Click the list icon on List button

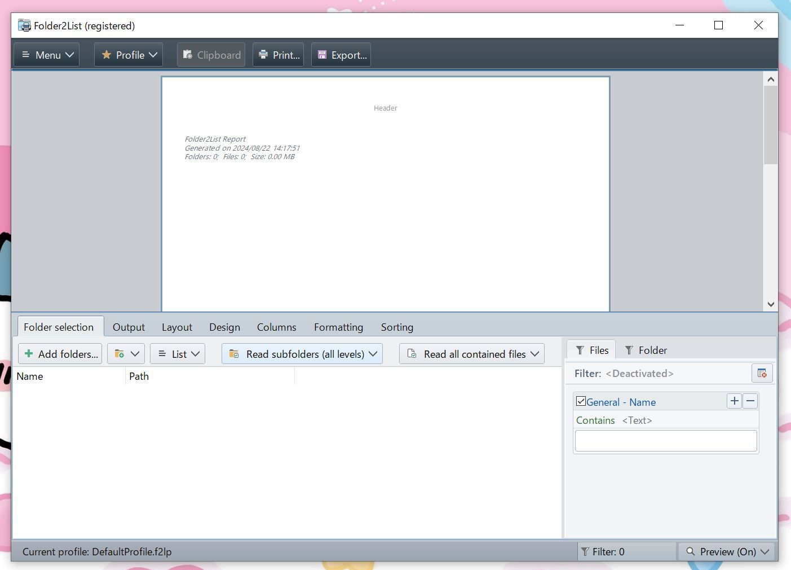point(162,353)
